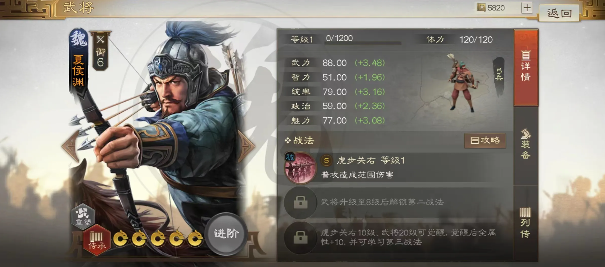Tap the lock icon for second skill
This screenshot has height=267, width=605.
point(300,202)
